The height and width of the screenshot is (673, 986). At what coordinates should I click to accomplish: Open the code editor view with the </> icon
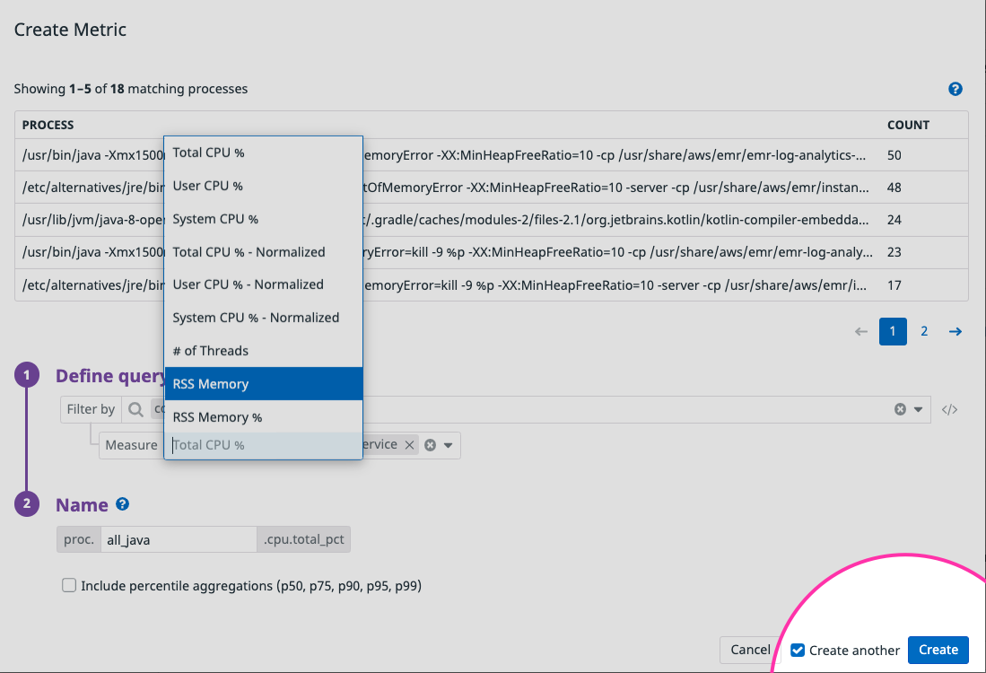pyautogui.click(x=950, y=409)
